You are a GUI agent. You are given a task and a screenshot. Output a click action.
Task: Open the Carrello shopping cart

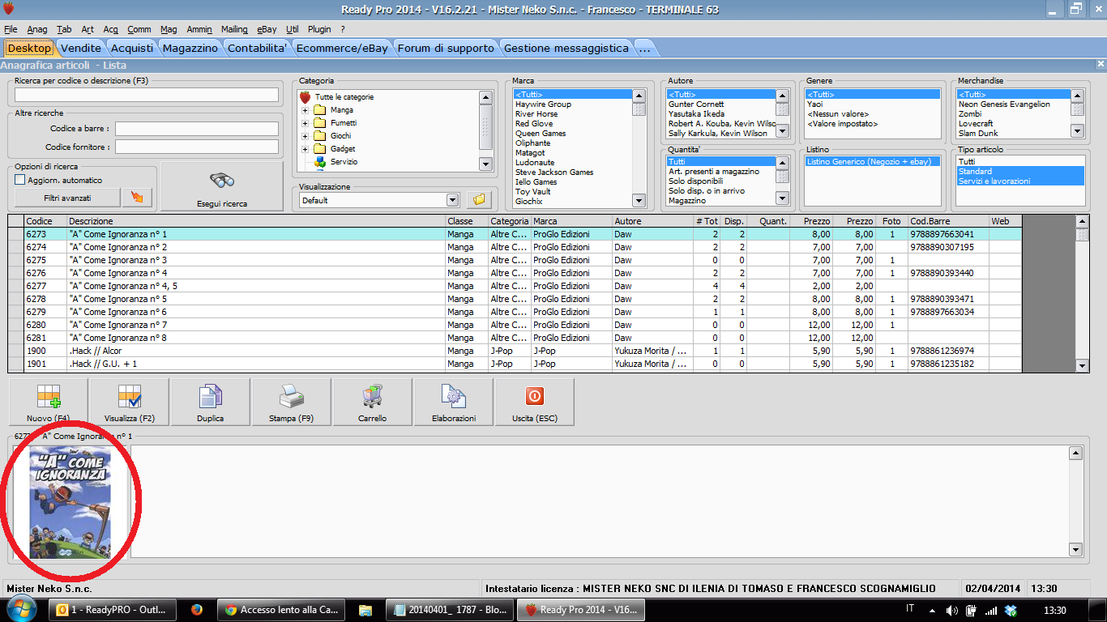(x=372, y=402)
